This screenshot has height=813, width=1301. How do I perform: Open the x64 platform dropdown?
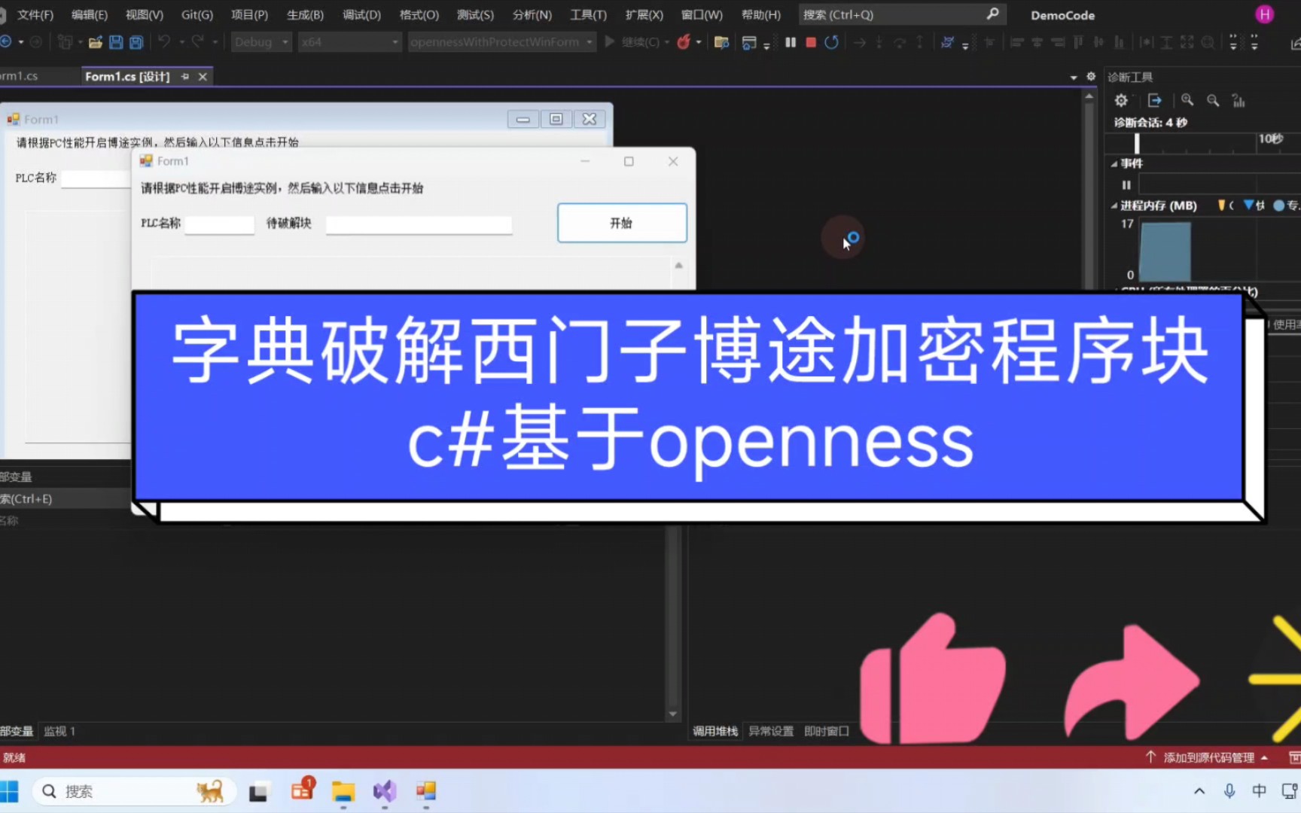[x=349, y=42]
